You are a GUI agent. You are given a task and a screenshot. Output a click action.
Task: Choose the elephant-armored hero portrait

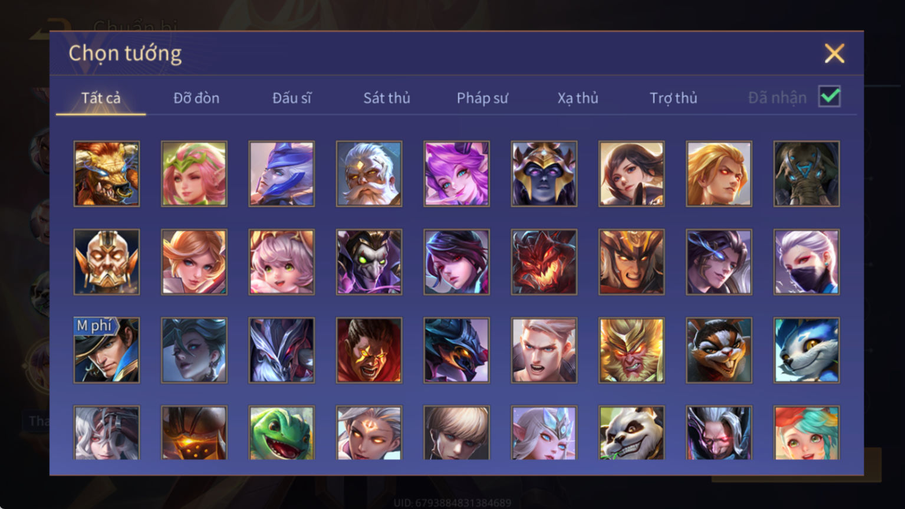point(807,173)
